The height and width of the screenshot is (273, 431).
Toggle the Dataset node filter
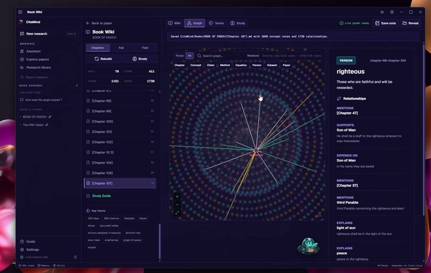pos(272,65)
